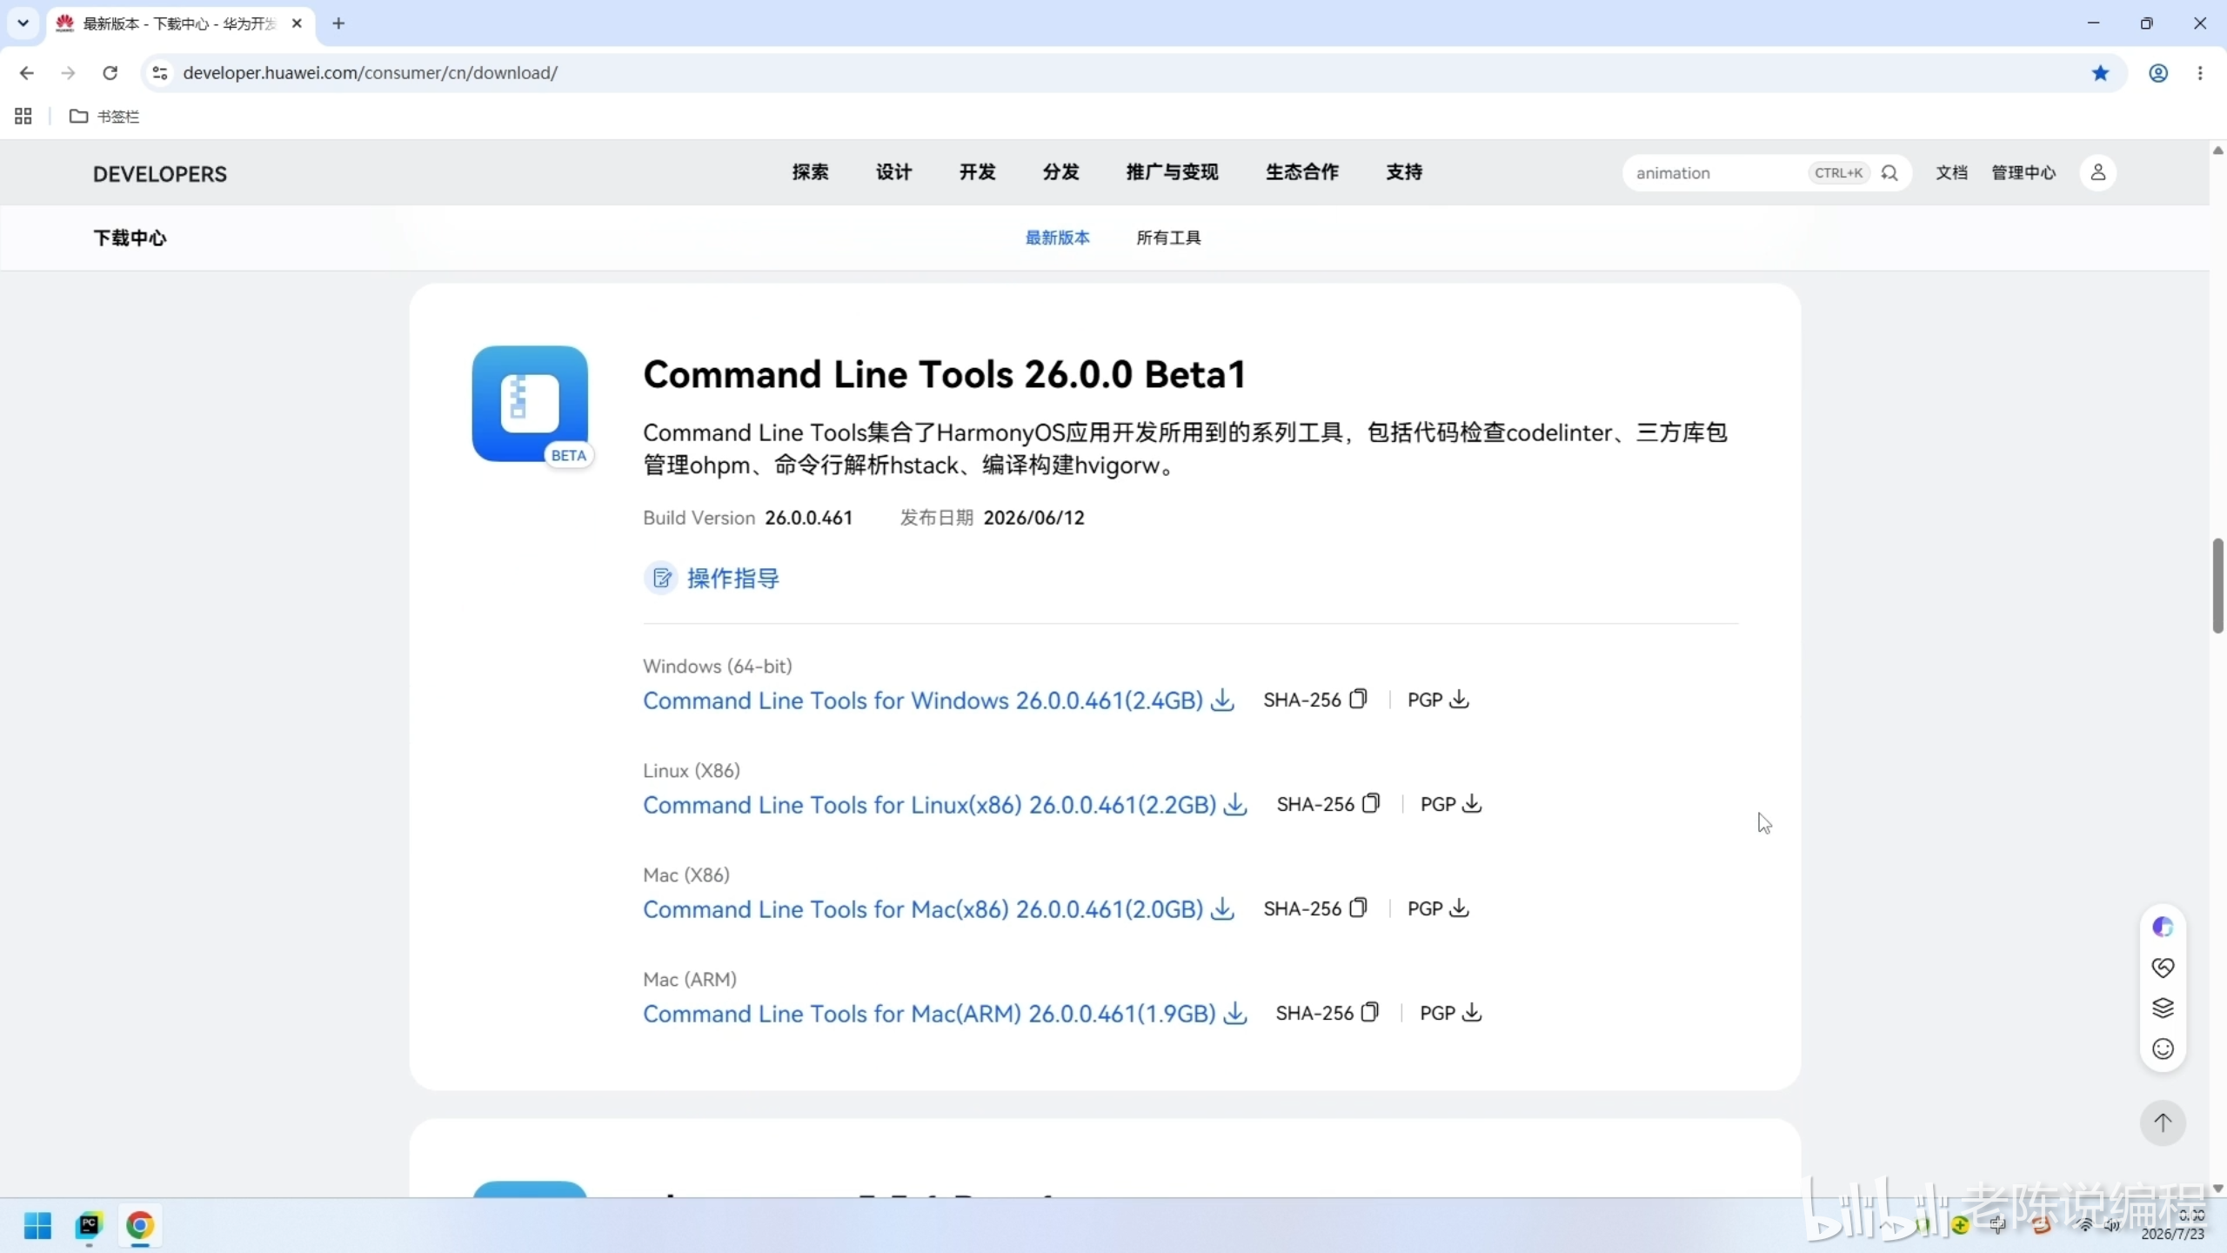Click the Command Line Tools BETA icon
This screenshot has width=2227, height=1253.
[531, 405]
